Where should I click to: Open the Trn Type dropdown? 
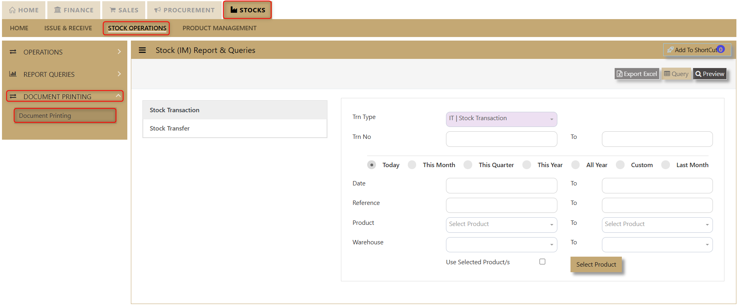[x=501, y=119]
